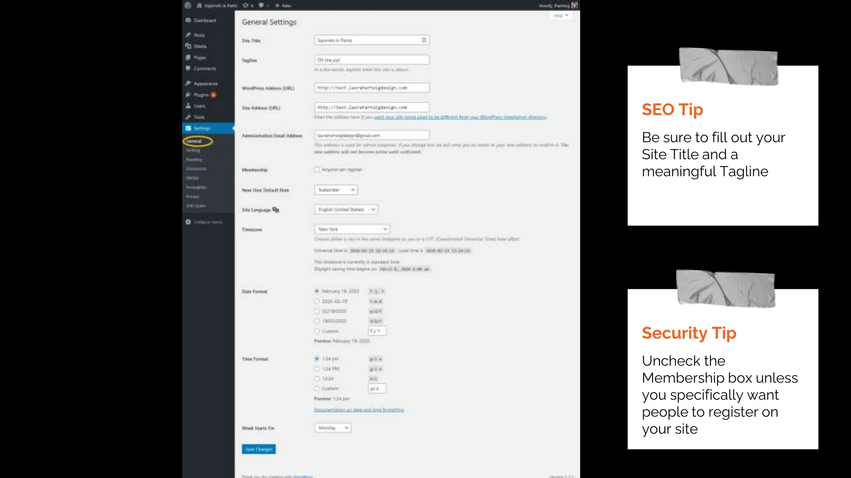The width and height of the screenshot is (851, 478).
Task: Open the comments bubble in admin bar
Action: click(x=261, y=5)
